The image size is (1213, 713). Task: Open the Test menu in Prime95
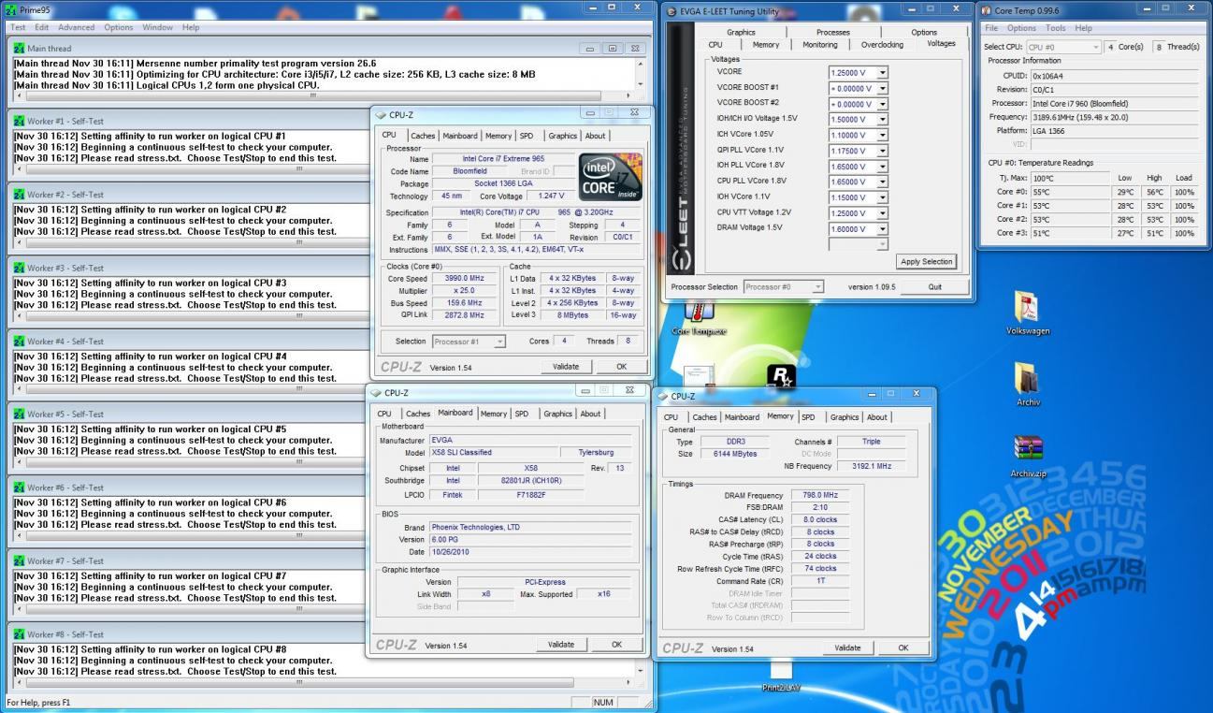point(18,27)
